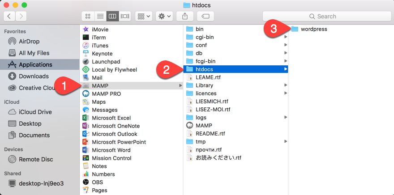Select the iTerm app icon
The height and width of the screenshot is (195, 394).
click(x=86, y=38)
